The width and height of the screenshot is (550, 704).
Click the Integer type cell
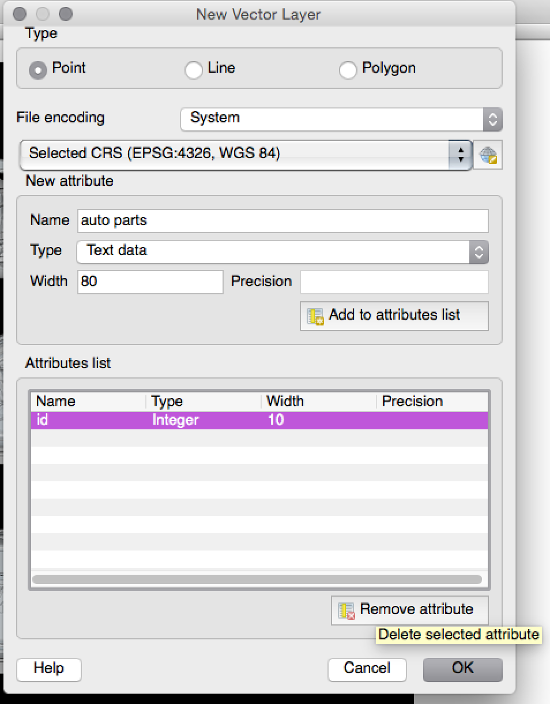click(x=175, y=420)
